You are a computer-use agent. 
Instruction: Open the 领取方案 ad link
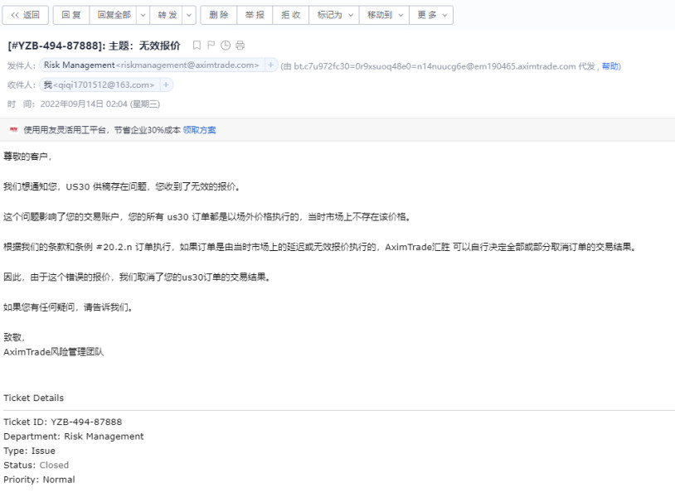click(199, 130)
